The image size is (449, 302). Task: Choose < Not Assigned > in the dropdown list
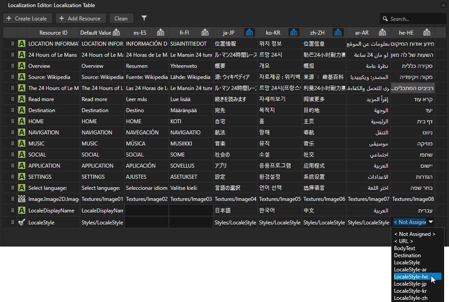(x=416, y=234)
